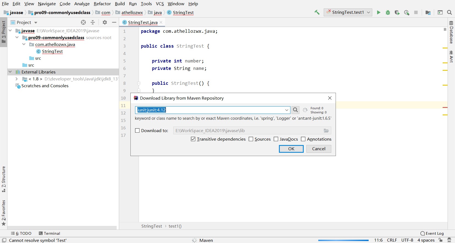455x243 pixels.
Task: Click the layout window icon in toolbar
Action: click(440, 12)
